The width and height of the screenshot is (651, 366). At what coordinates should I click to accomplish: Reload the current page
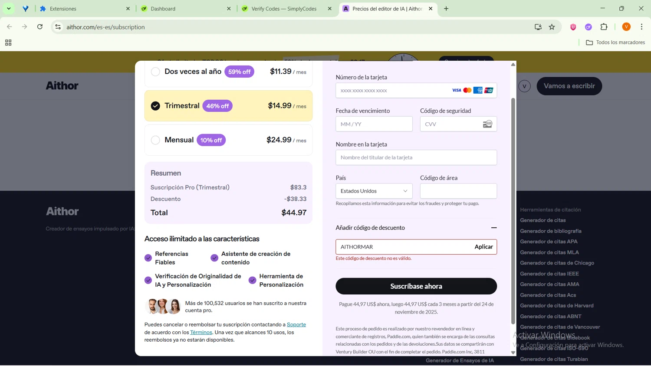point(40,27)
